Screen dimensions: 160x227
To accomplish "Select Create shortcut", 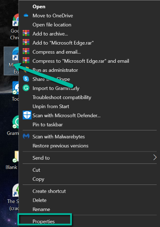I will click(x=49, y=191).
